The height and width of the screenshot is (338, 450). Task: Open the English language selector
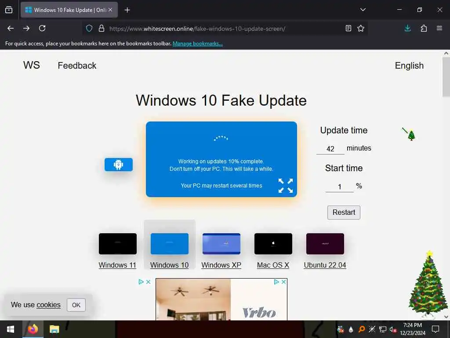point(409,66)
